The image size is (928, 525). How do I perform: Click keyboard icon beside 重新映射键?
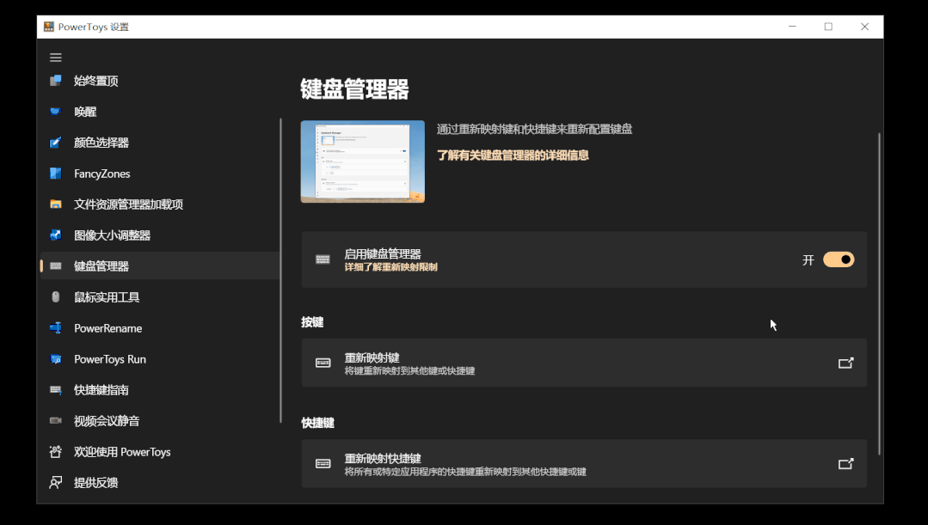coord(323,363)
